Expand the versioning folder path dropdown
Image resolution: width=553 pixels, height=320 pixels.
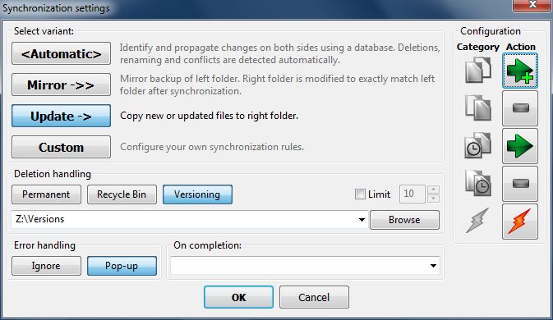362,220
